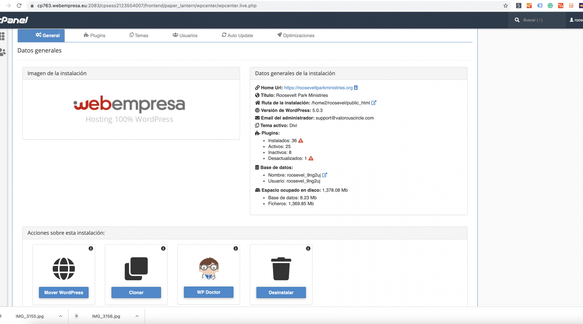Click the Mover WordPress button
This screenshot has height=324, width=583.
64,292
